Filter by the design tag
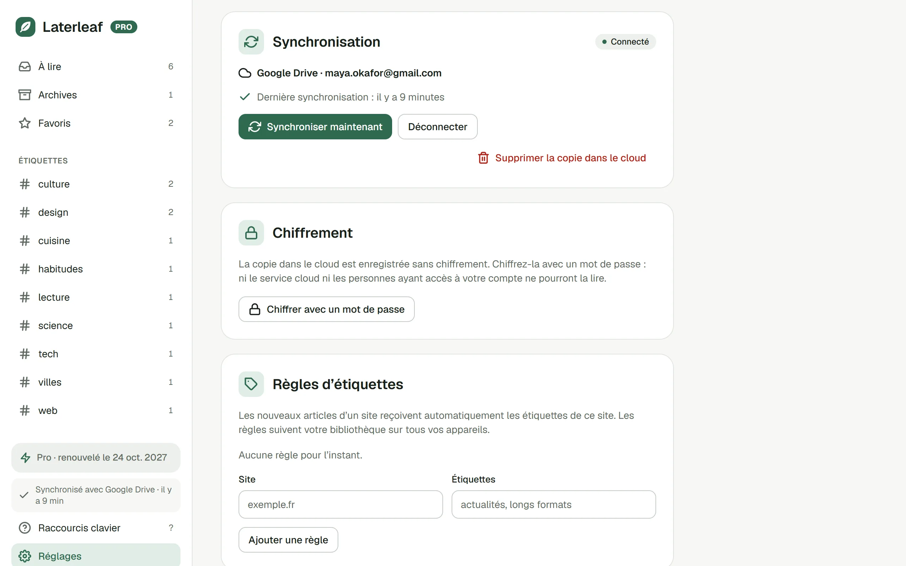This screenshot has width=906, height=566. 96,212
